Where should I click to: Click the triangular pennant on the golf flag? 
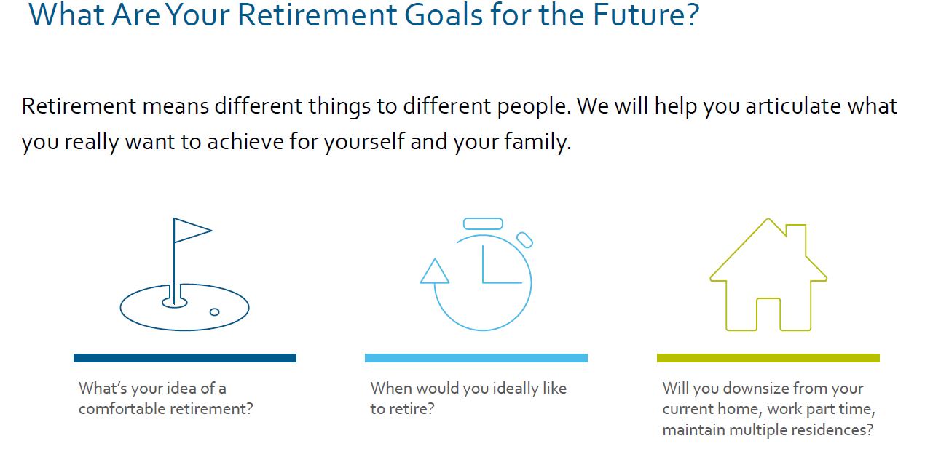(191, 230)
